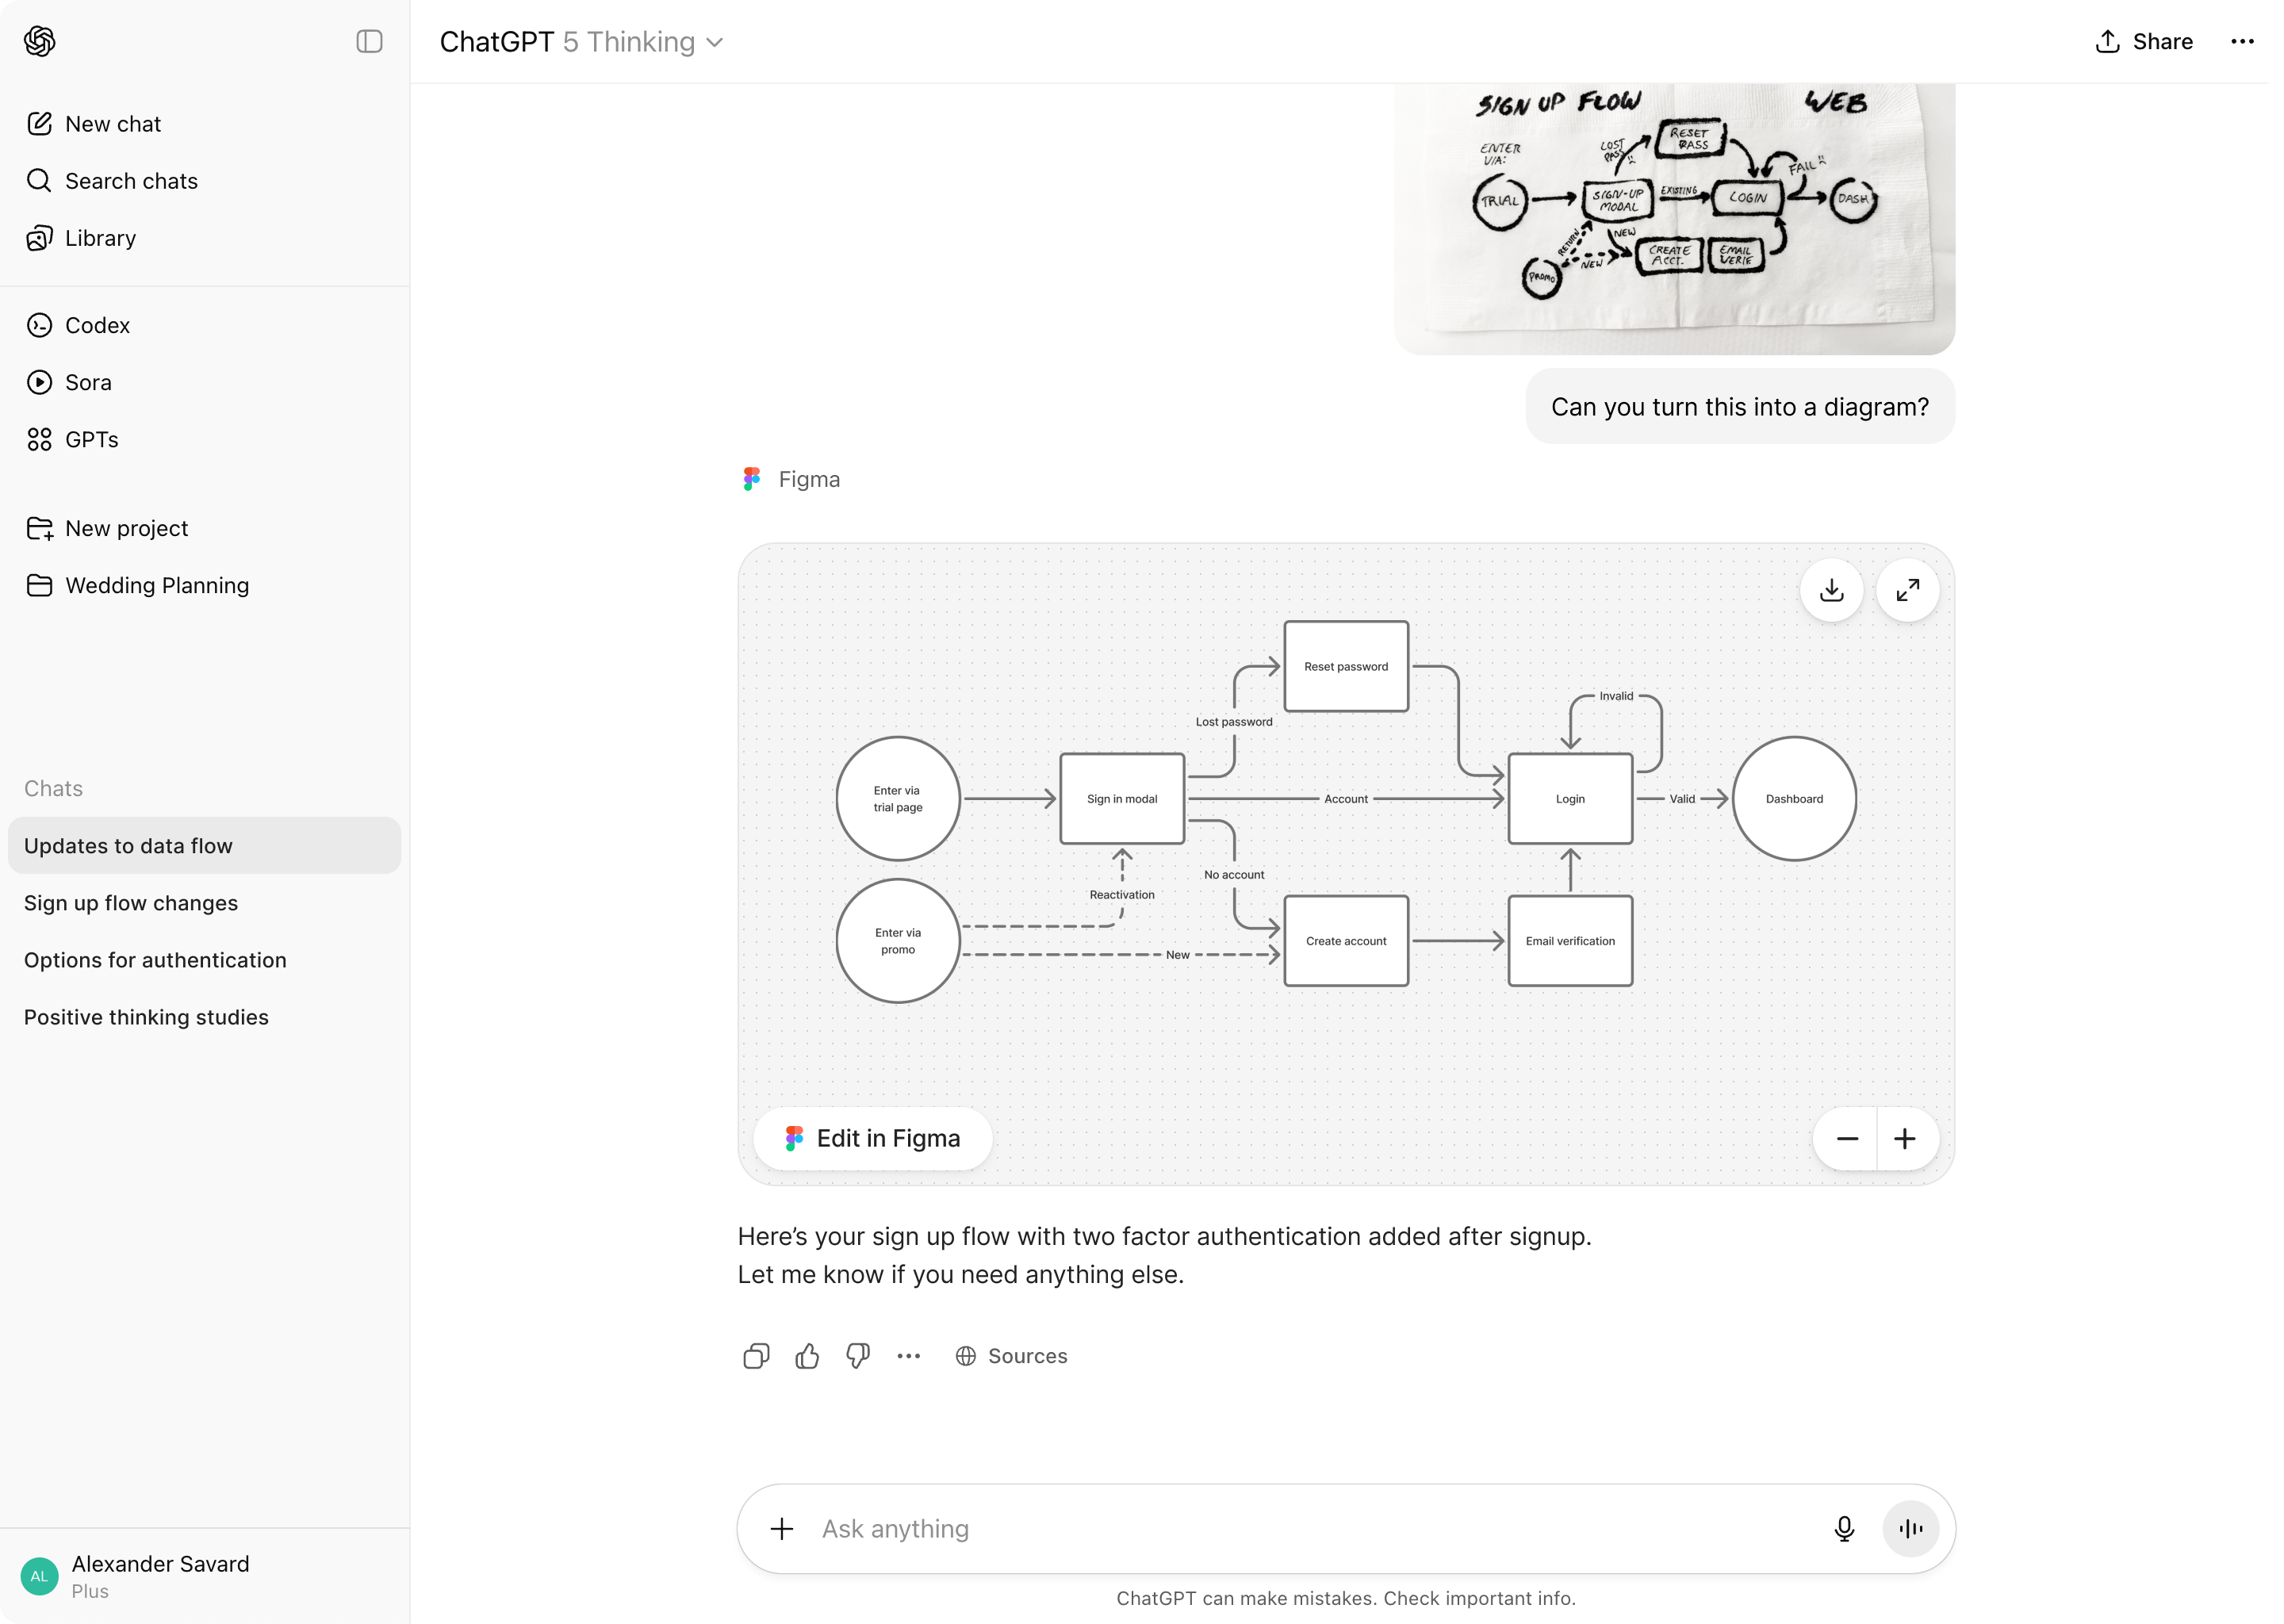Open the ChatGPT 5 Thinking model dropdown

pos(582,42)
